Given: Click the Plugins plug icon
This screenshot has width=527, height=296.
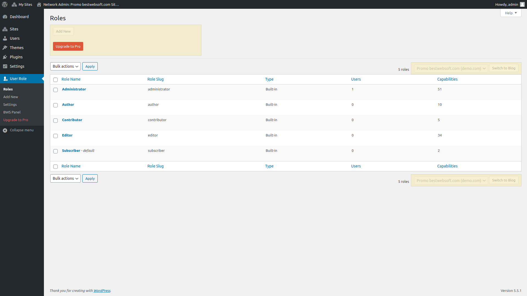Looking at the screenshot, I should coord(5,57).
